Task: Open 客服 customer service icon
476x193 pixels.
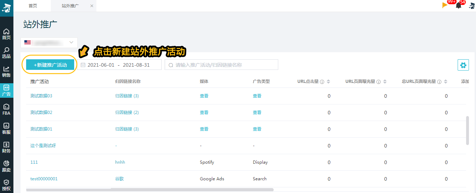Action: click(6, 128)
